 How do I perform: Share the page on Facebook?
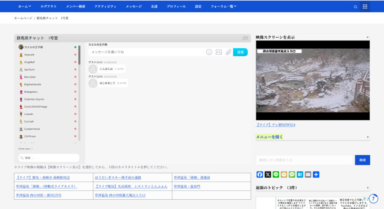coord(259,175)
